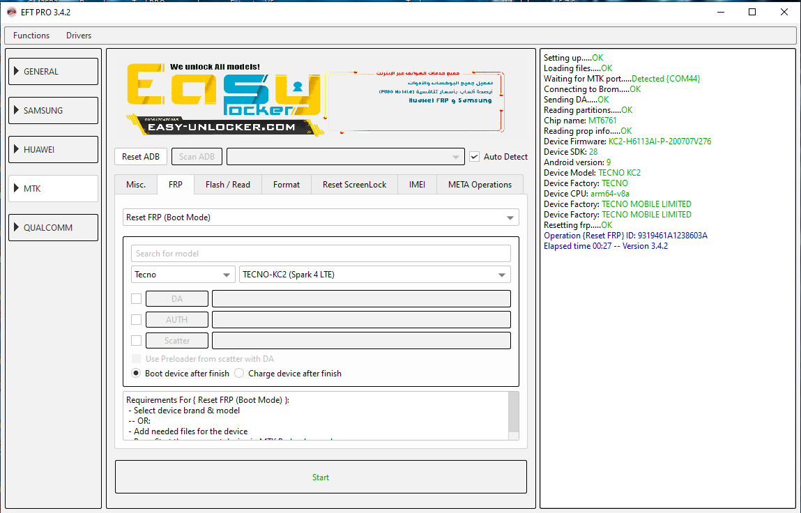Switch to the META Operations tab
The height and width of the screenshot is (513, 801).
tap(480, 185)
